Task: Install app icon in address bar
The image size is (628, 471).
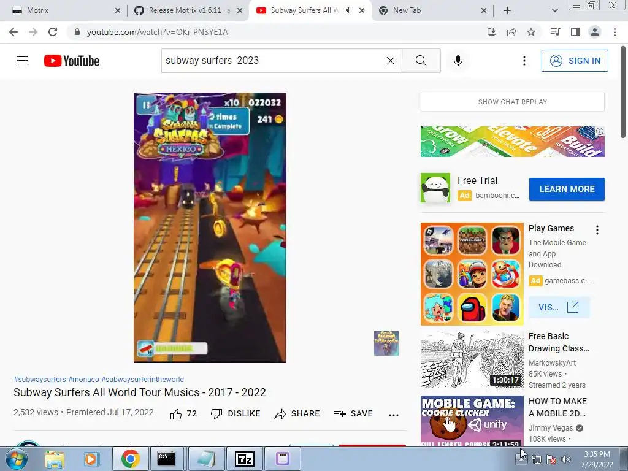Action: tap(491, 32)
